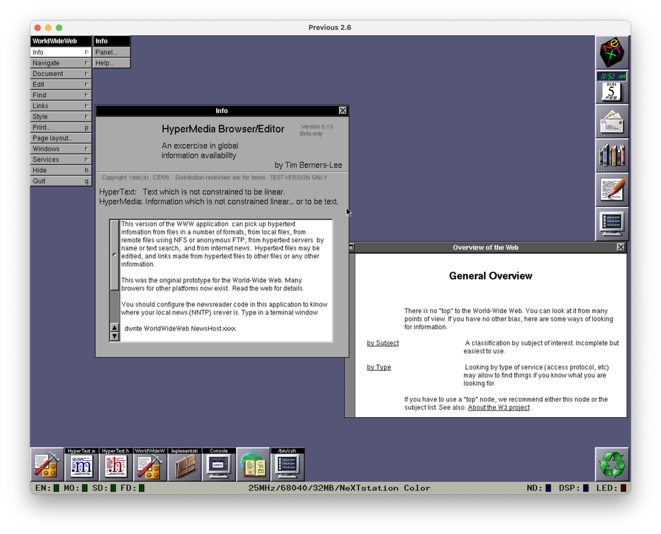Image resolution: width=661 pixels, height=534 pixels.
Task: Expand the Windows submenu
Action: point(61,149)
